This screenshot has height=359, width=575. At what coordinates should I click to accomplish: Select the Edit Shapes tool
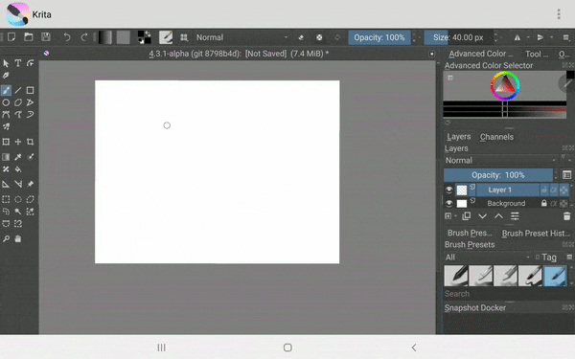[30, 63]
